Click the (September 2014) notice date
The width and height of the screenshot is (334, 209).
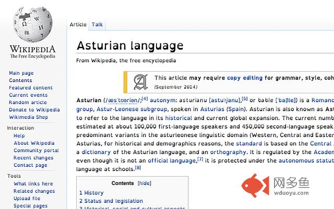(176, 87)
